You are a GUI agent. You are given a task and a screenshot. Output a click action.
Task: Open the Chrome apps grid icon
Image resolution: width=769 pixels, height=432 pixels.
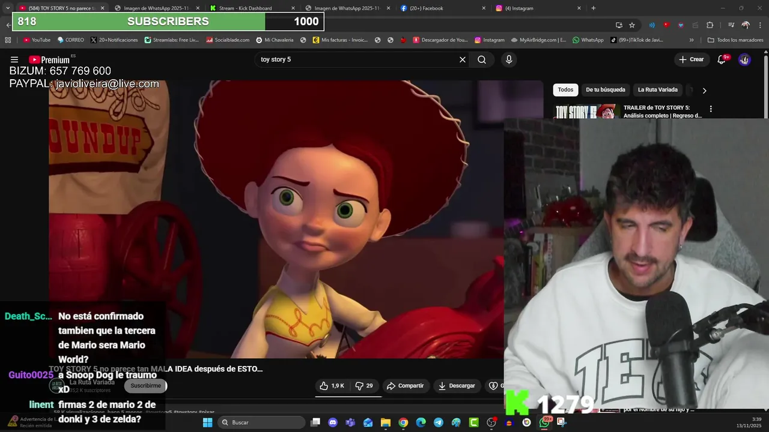(x=8, y=40)
